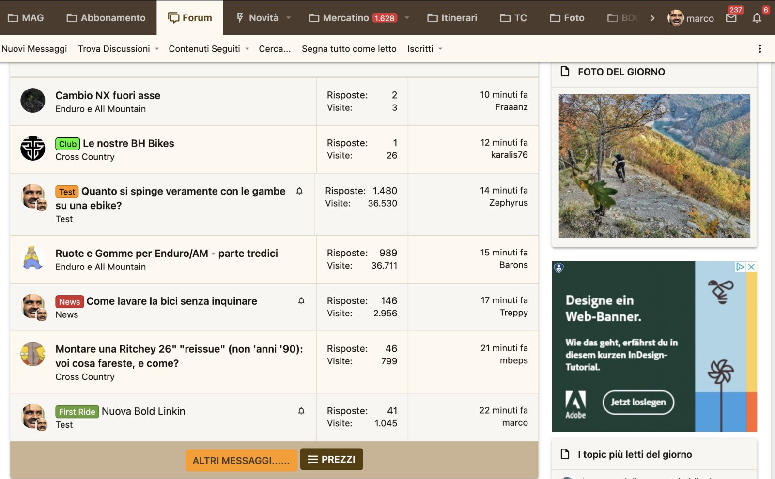Open user karalis76 profile

pyautogui.click(x=509, y=155)
